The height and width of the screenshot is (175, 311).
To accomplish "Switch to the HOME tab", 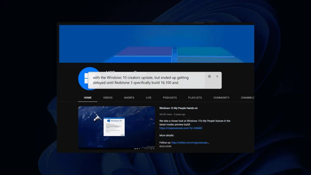I will [x=88, y=98].
